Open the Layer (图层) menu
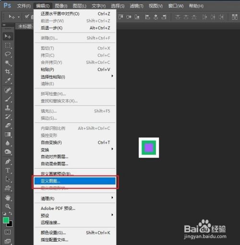240x245 pixels. tap(80, 6)
